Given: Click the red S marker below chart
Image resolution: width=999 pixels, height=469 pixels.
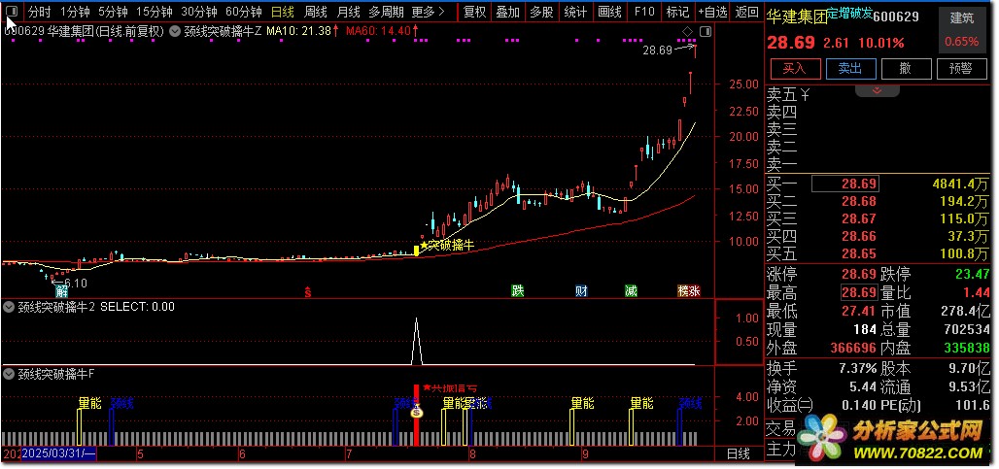Looking at the screenshot, I should [308, 292].
